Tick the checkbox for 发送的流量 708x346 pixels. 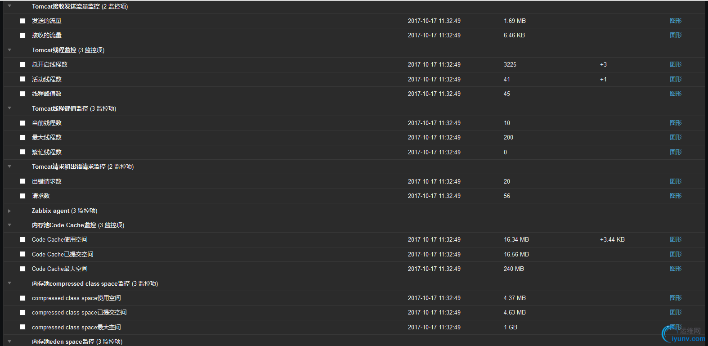[x=22, y=21]
